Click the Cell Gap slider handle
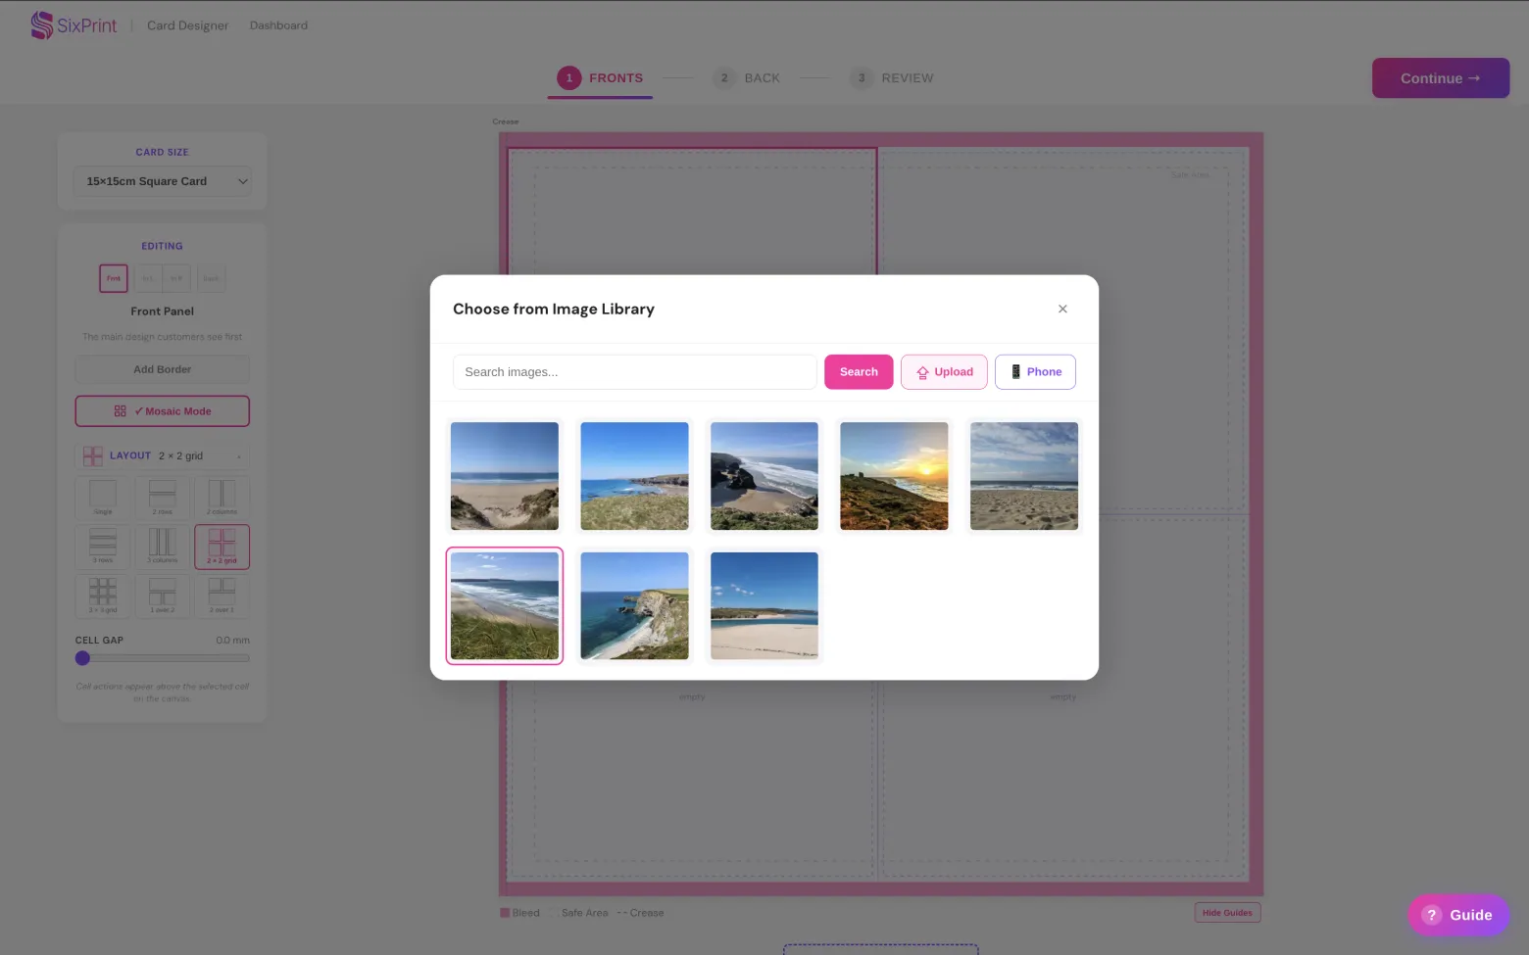Viewport: 1529px width, 955px height. pos(83,658)
